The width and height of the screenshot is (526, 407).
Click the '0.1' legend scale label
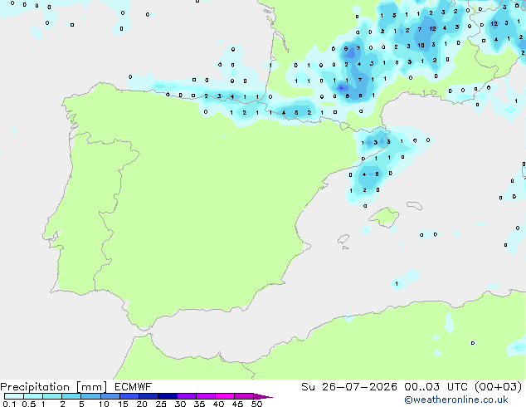9,404
